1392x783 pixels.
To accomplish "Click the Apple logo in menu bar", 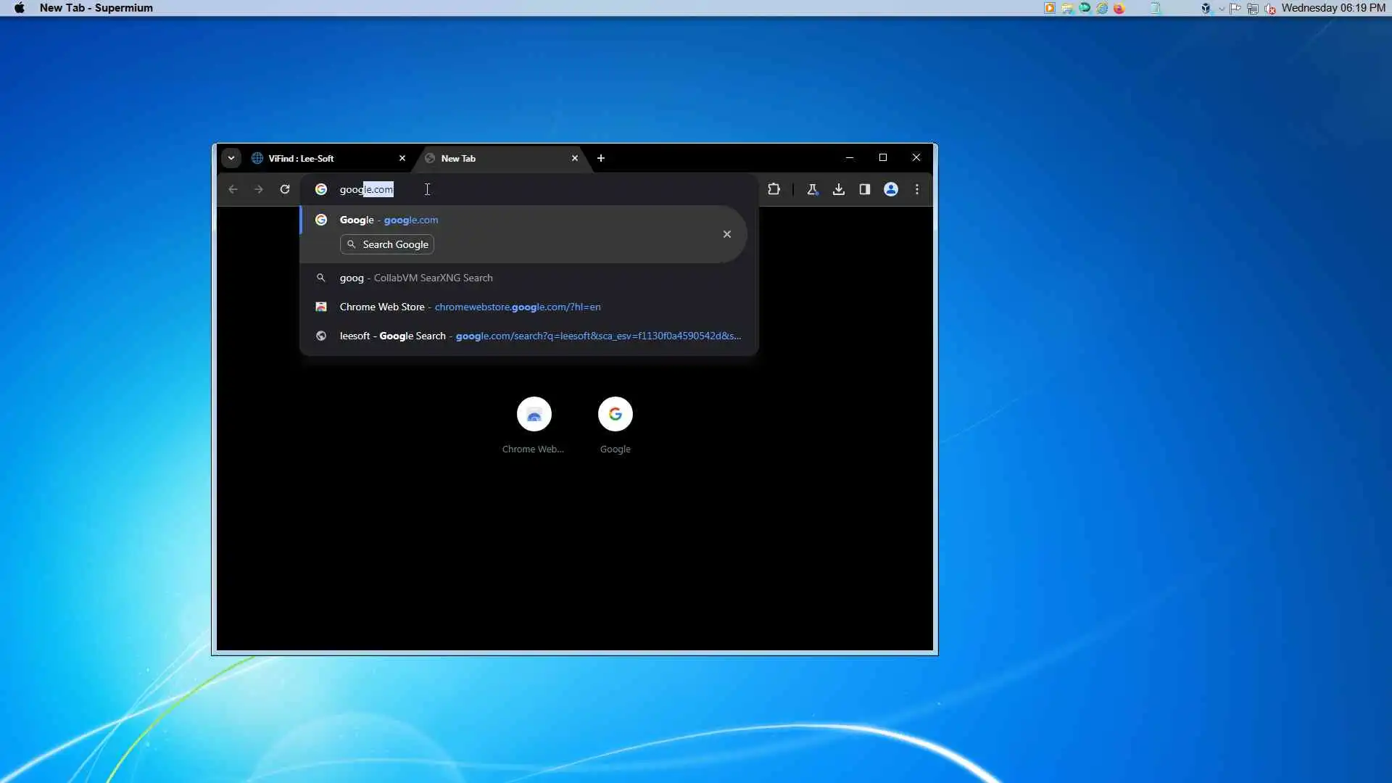I will coord(20,8).
